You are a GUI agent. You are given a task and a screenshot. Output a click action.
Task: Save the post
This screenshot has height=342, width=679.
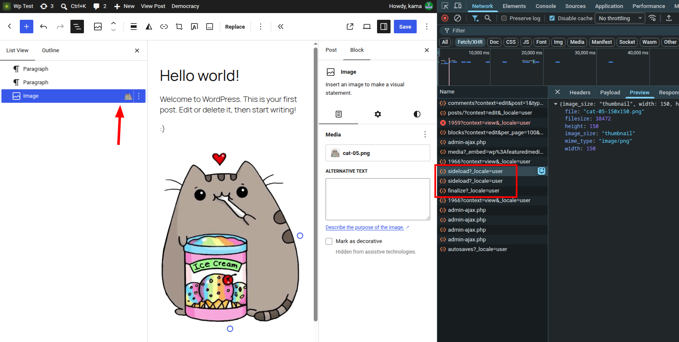point(405,27)
